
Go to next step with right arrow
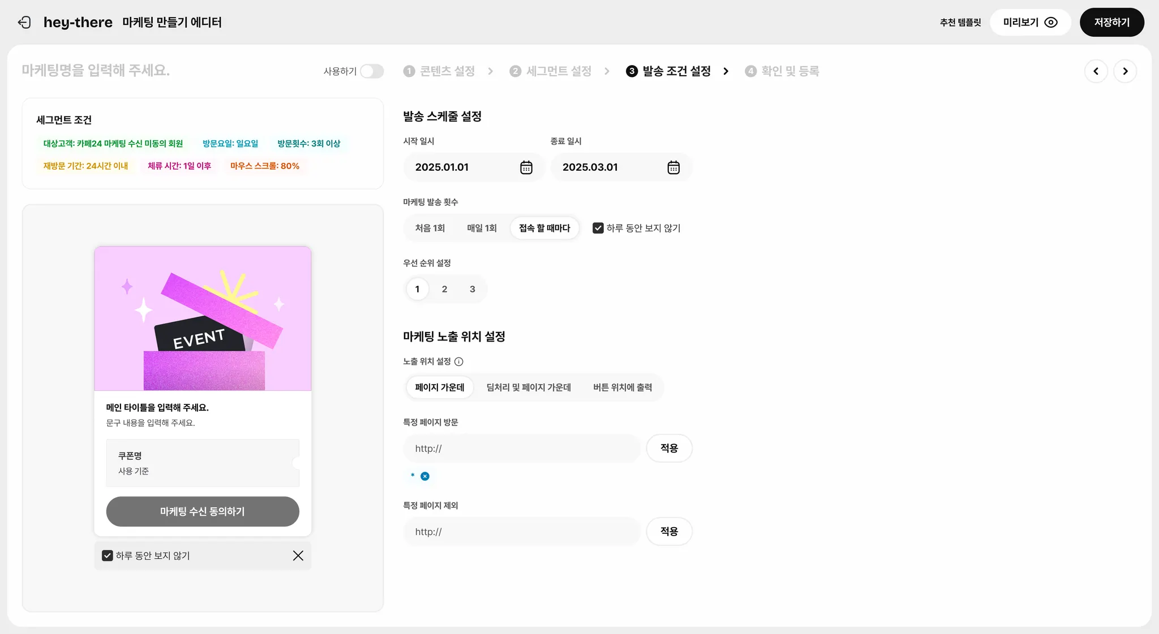1124,71
